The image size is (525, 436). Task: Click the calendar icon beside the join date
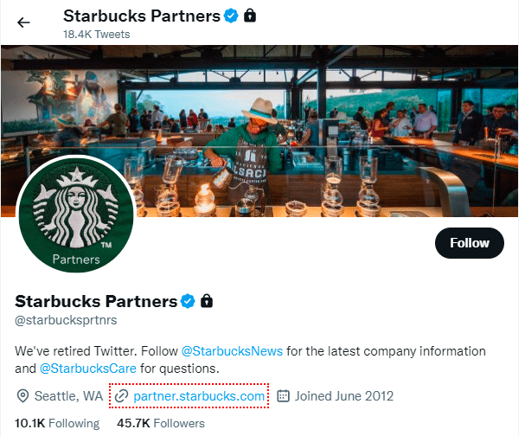click(x=283, y=396)
